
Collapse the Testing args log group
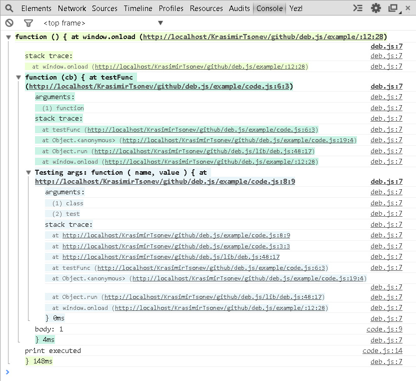click(28, 172)
